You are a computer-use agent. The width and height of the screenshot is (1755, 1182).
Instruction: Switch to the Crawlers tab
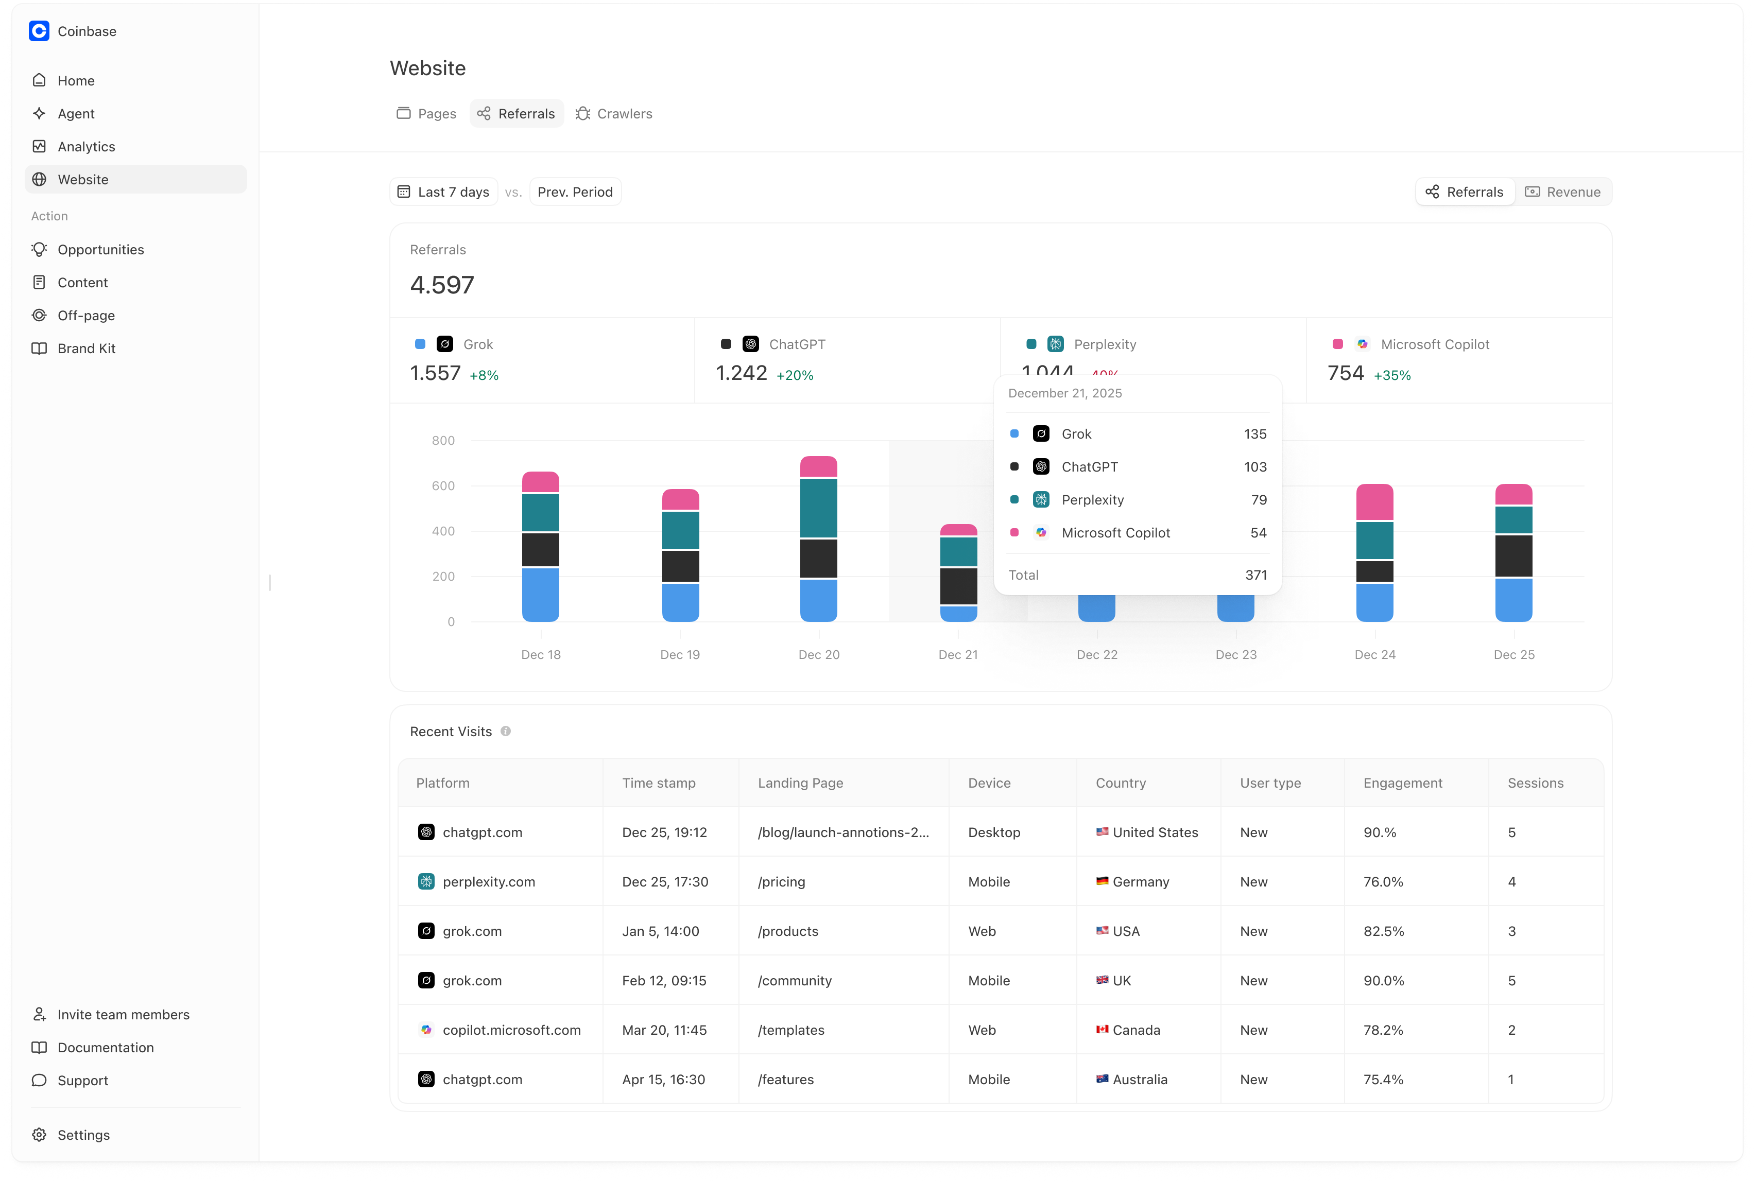tap(614, 114)
